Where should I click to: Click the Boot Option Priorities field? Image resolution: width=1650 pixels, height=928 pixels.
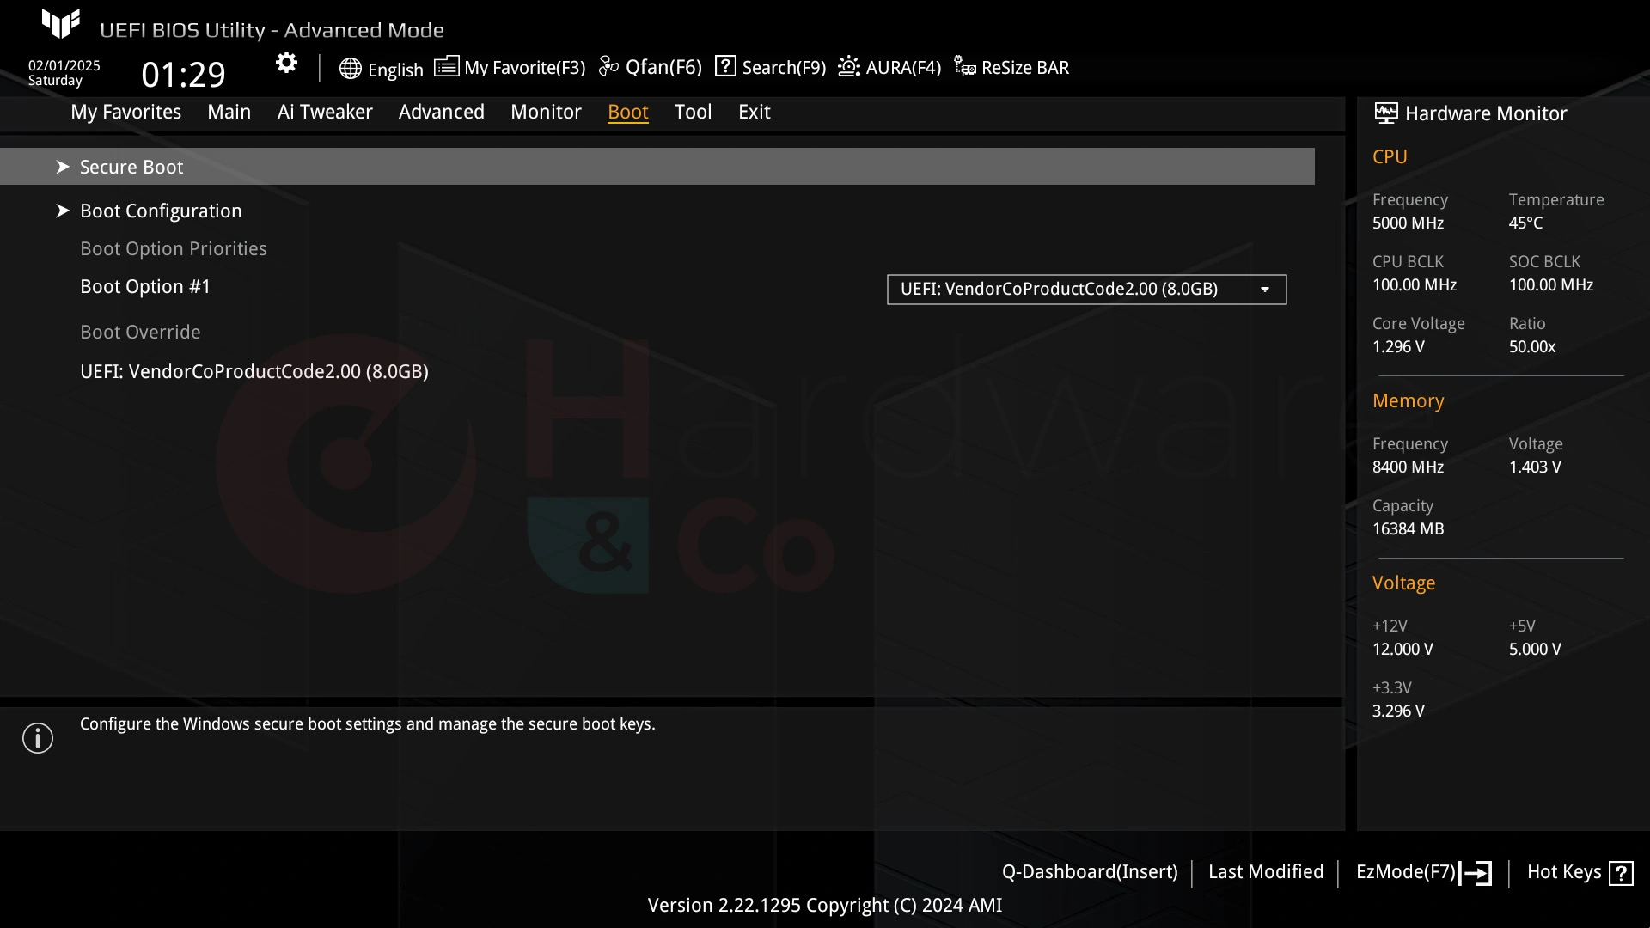[x=172, y=248]
